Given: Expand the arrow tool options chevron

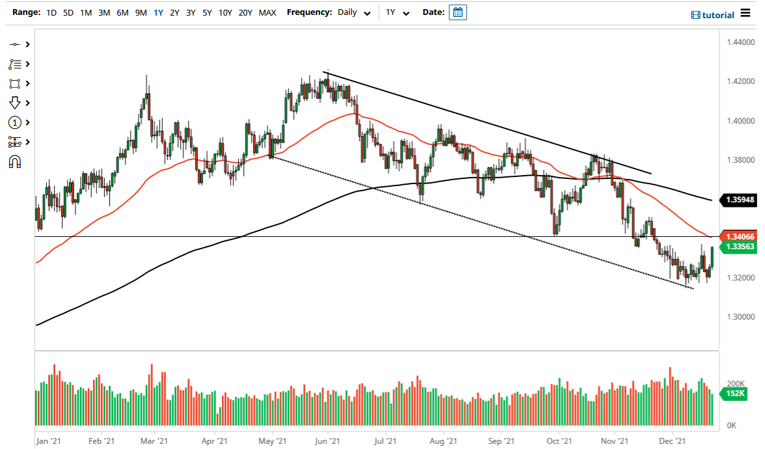Looking at the screenshot, I should tap(27, 103).
